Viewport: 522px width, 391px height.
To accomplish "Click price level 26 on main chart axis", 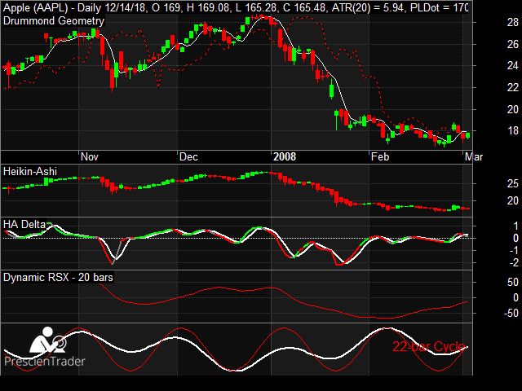I will [x=513, y=44].
